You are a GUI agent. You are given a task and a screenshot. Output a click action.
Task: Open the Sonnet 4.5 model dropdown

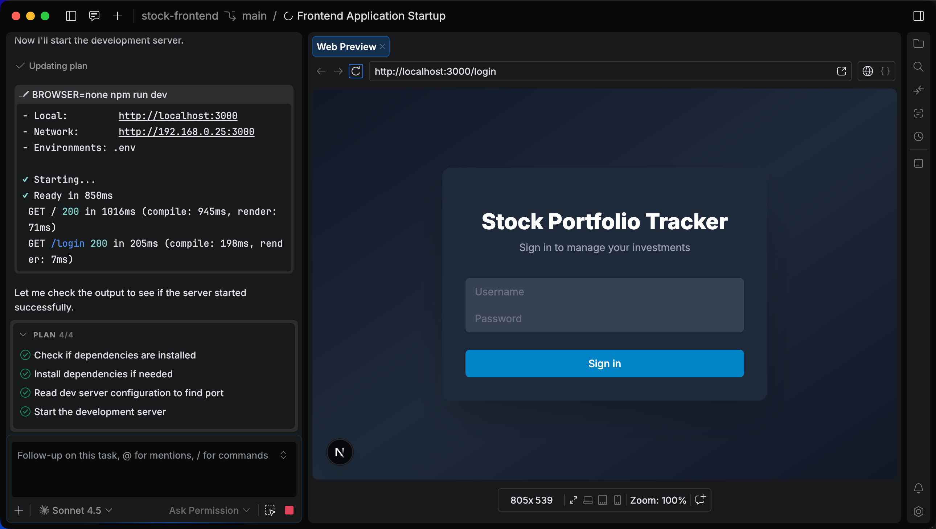click(x=76, y=510)
